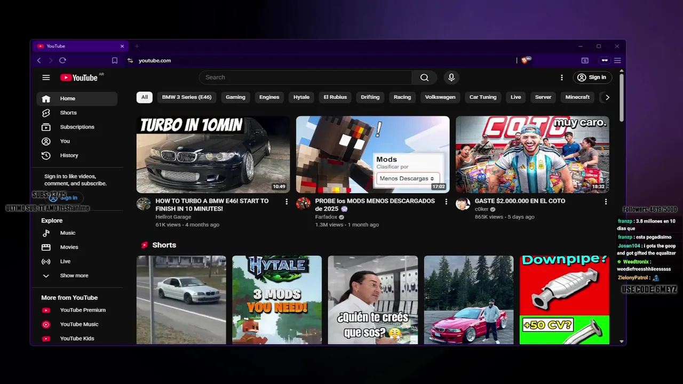Open Shorts in the sidebar
683x384 pixels.
[77, 113]
